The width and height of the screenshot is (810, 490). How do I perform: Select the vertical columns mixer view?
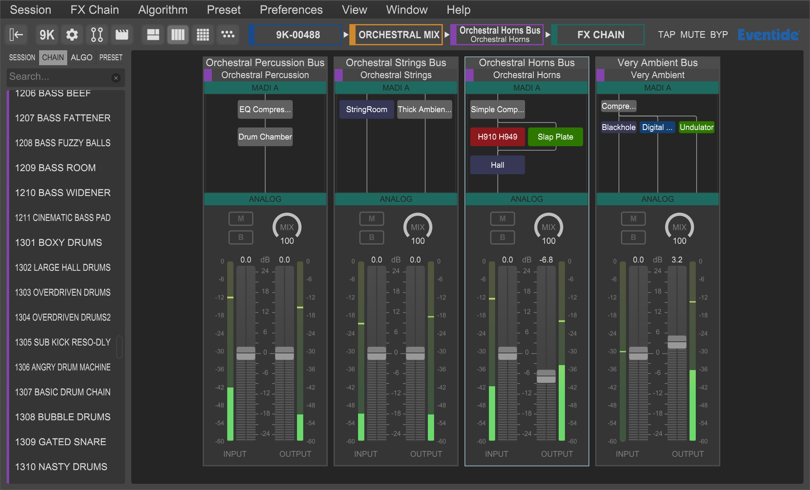click(178, 34)
